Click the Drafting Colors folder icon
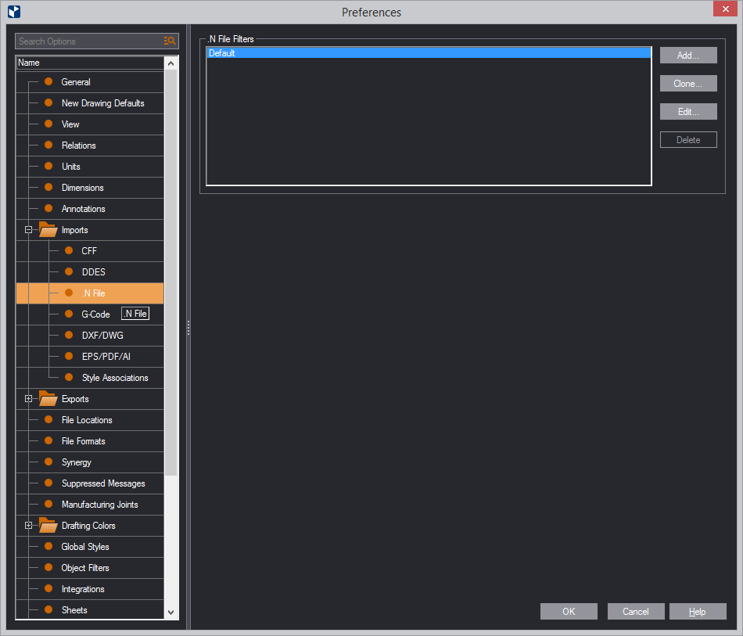Viewport: 743px width, 636px height. point(48,525)
